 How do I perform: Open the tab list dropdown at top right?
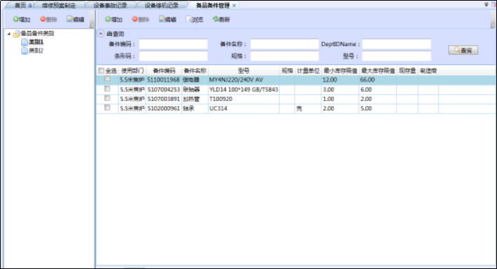click(486, 5)
